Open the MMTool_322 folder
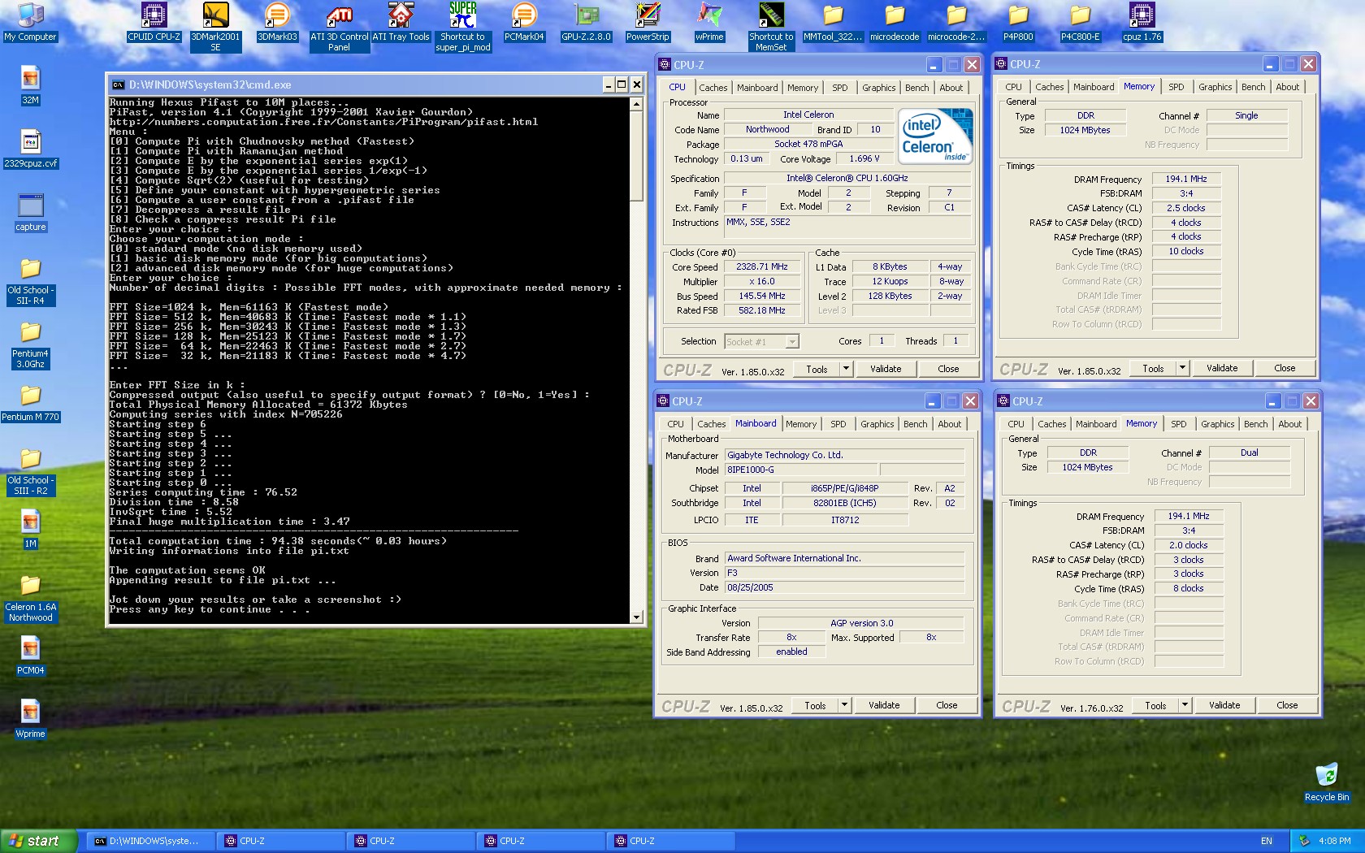Screen dimensions: 1365x853 coord(833,23)
